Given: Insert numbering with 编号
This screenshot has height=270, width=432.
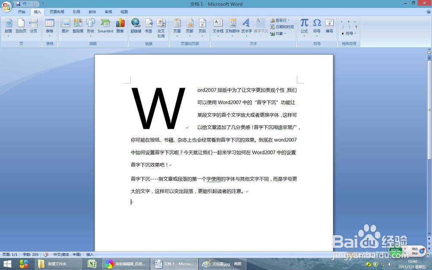Looking at the screenshot, I should [x=330, y=26].
